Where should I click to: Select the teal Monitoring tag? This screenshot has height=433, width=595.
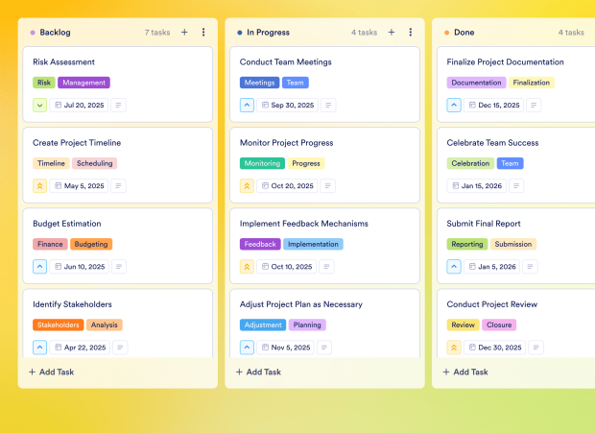tap(262, 163)
